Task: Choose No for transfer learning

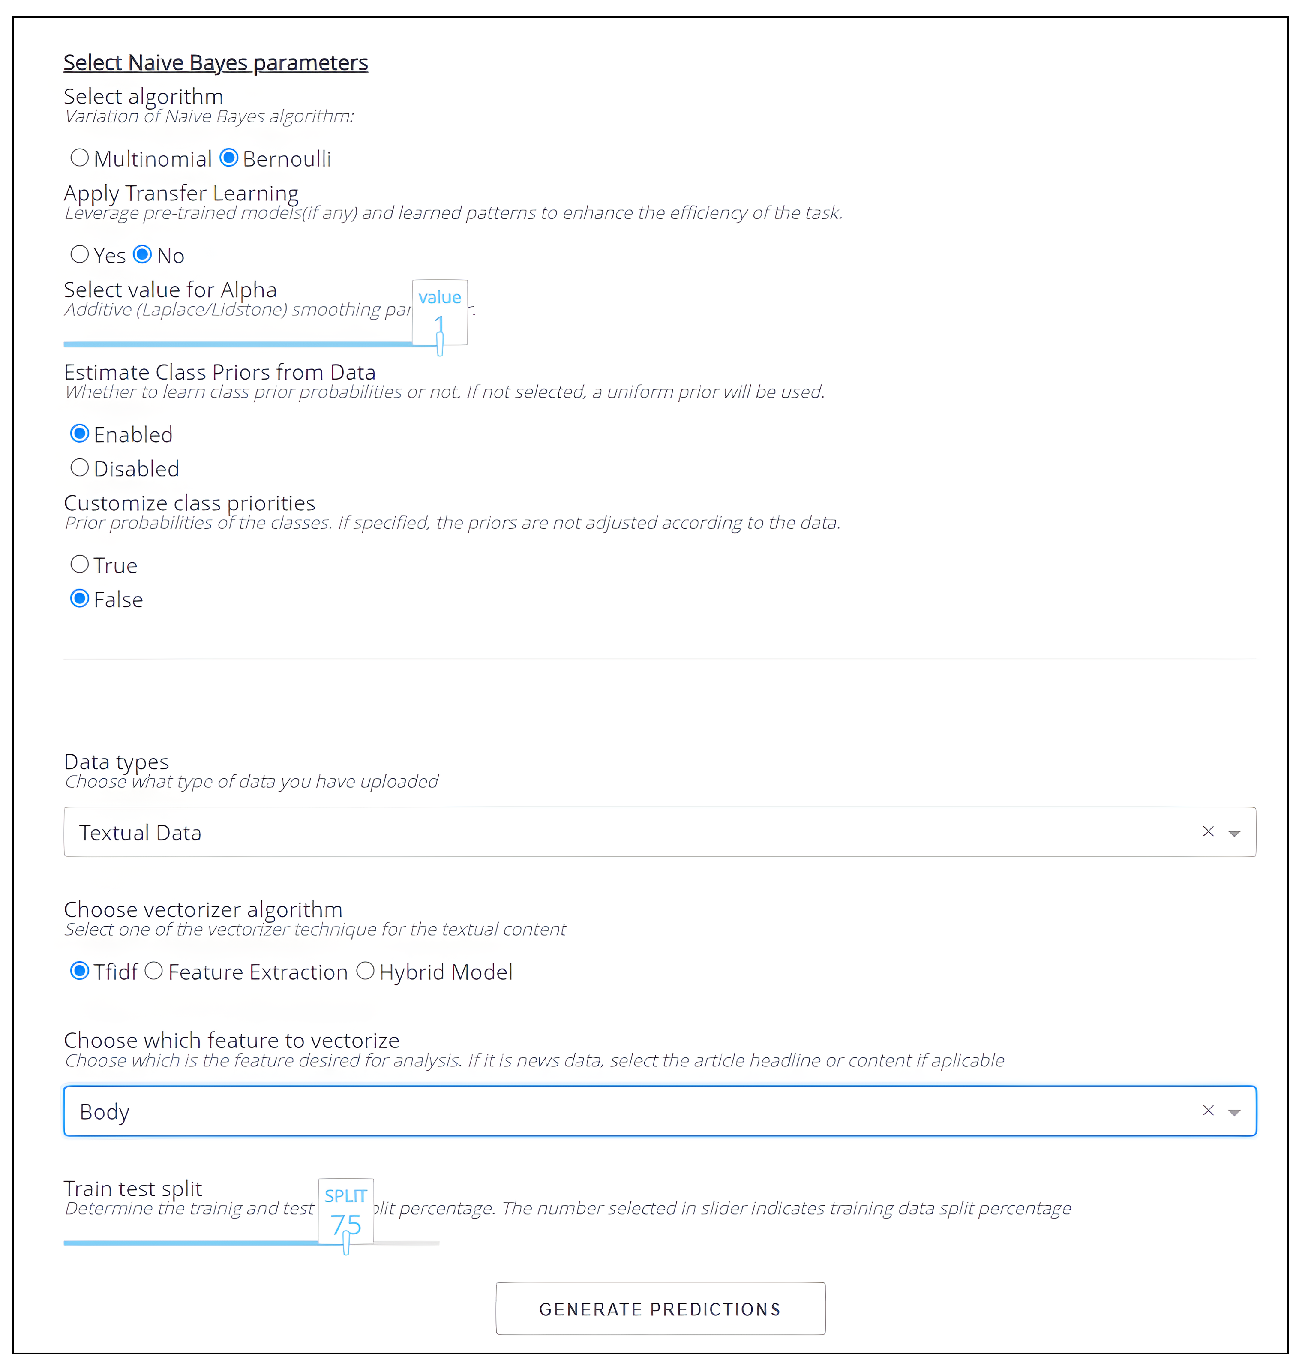Action: pos(143,255)
